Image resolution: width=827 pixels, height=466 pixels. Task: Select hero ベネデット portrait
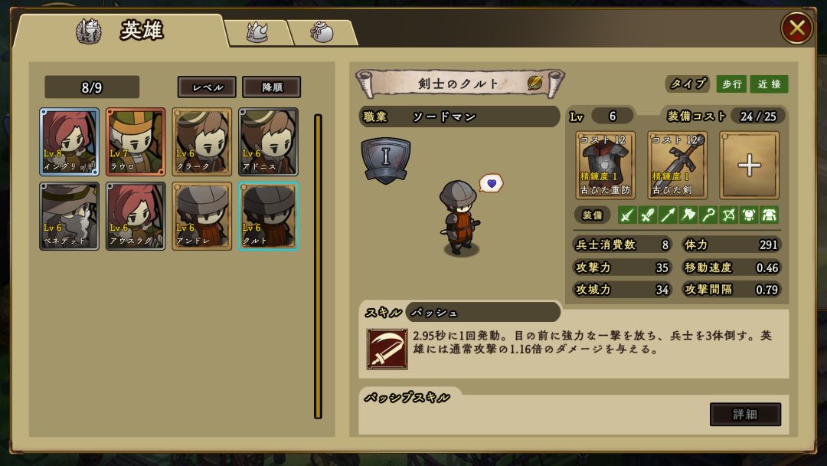tap(69, 216)
